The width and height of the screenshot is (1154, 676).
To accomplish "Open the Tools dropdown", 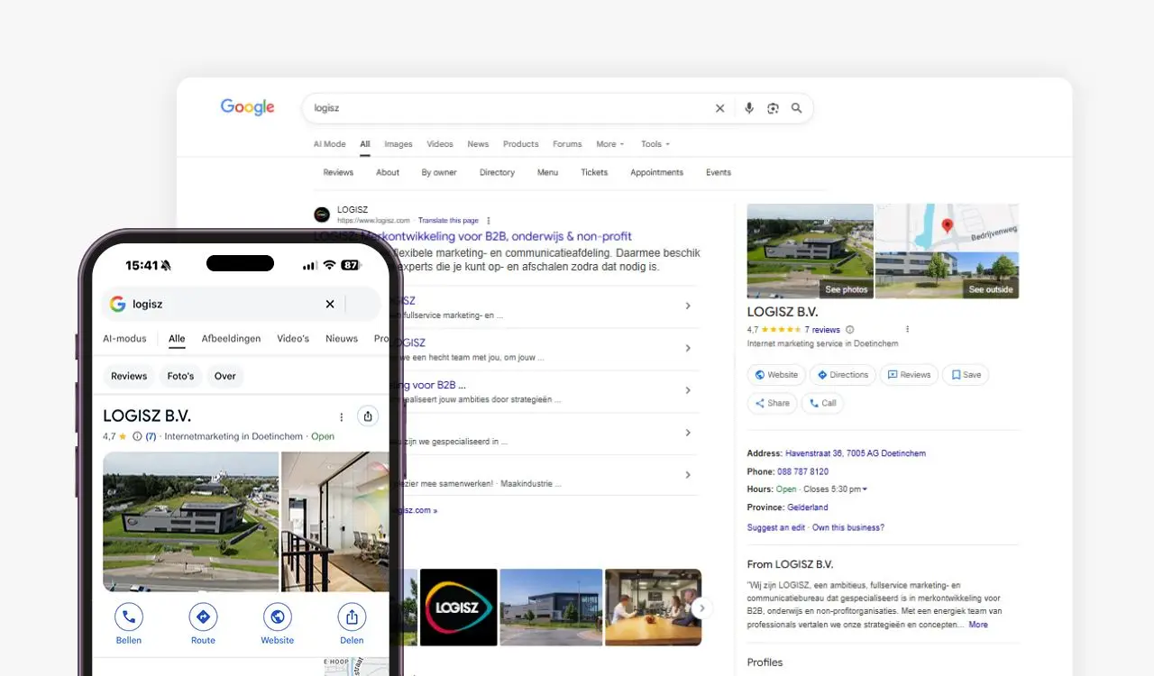I will (x=654, y=144).
